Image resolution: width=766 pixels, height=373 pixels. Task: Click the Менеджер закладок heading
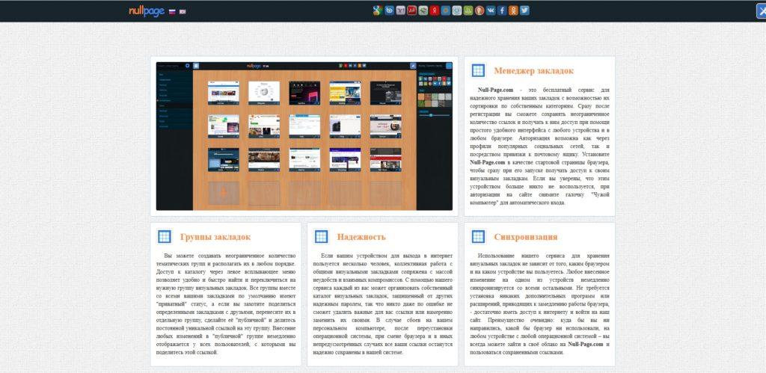533,71
